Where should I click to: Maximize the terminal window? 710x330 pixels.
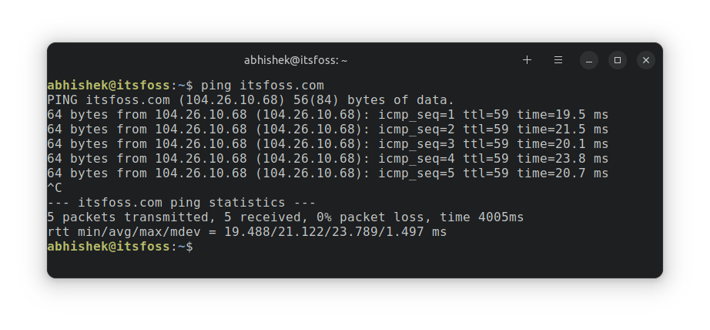pyautogui.click(x=618, y=60)
